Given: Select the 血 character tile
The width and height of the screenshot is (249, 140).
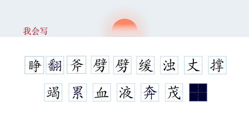Looking at the screenshot, I should click(x=102, y=92).
